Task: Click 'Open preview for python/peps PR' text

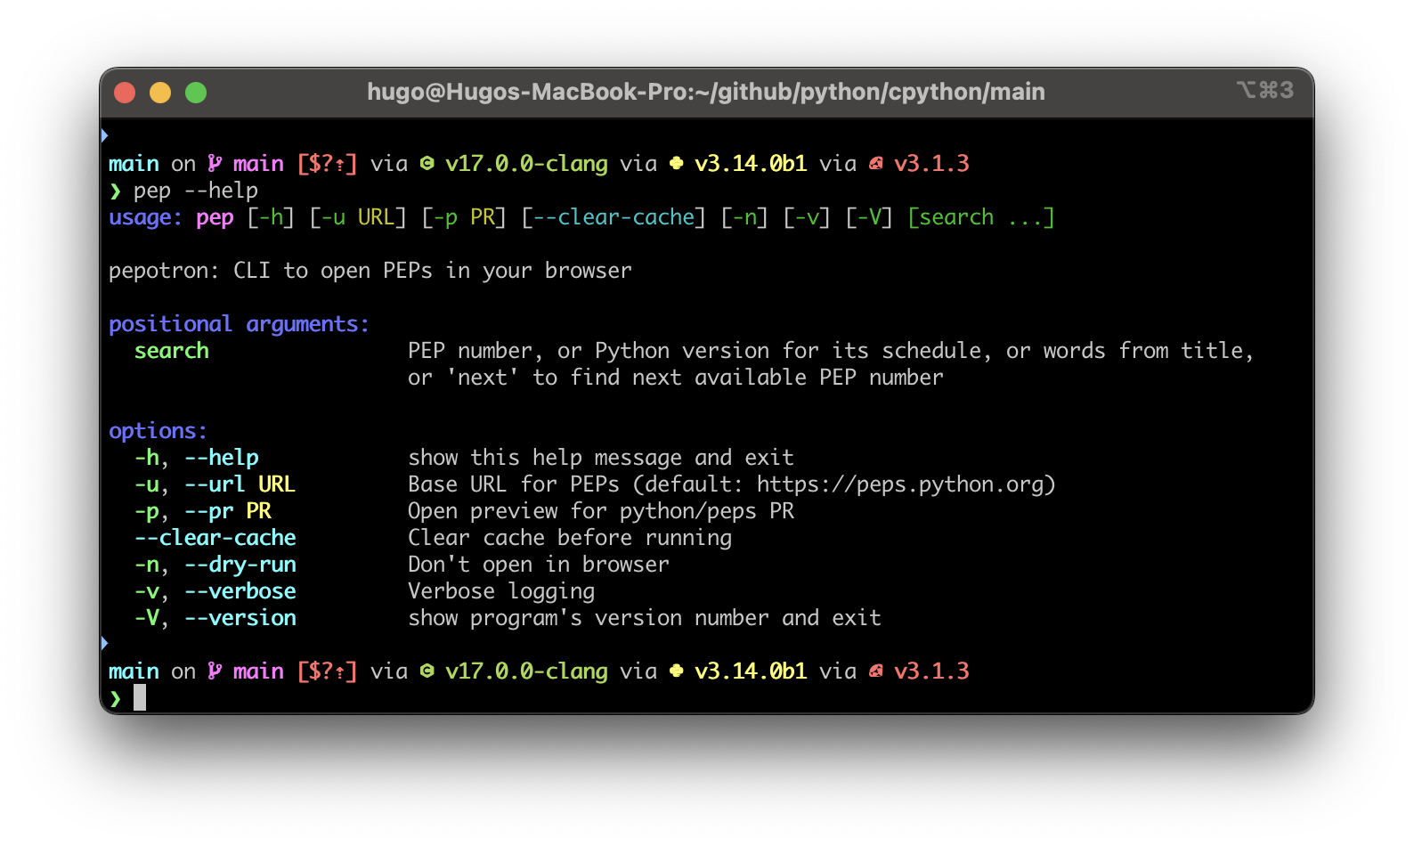Action: 601,511
